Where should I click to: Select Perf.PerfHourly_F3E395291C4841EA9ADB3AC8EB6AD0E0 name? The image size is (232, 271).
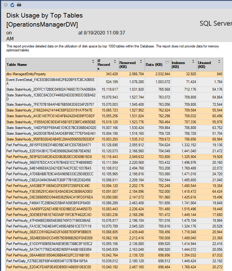pyautogui.click(x=50, y=192)
